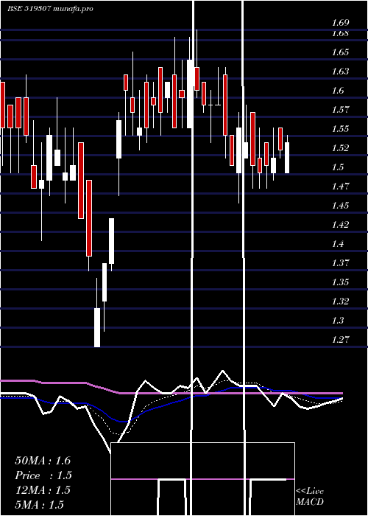The height and width of the screenshot is (516, 368).
Task: Click the 1.63 price axis label
Action: pyautogui.click(x=340, y=71)
